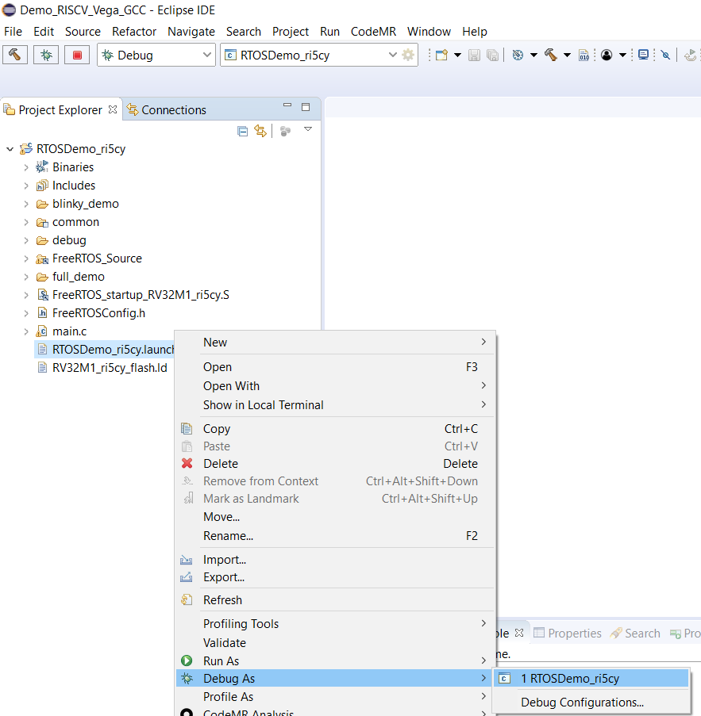The image size is (701, 716).
Task: Expand the Binaries node
Action: [x=26, y=167]
